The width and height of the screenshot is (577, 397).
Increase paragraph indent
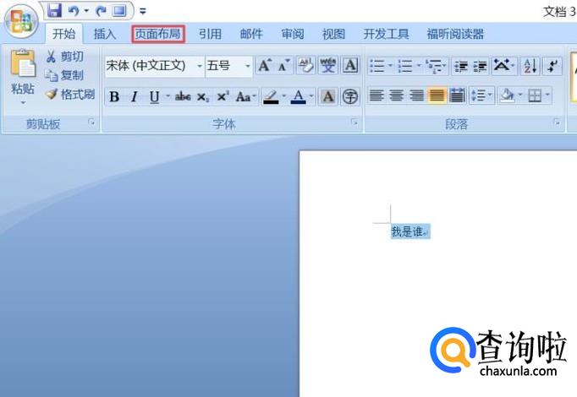(x=480, y=66)
